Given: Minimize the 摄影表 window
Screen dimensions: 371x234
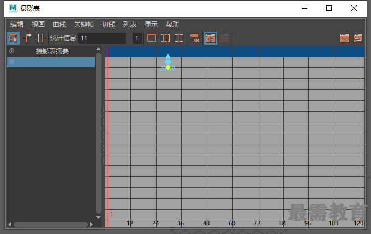Looking at the screenshot, I should [304, 8].
